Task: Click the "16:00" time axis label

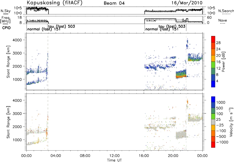Action: [144, 156]
